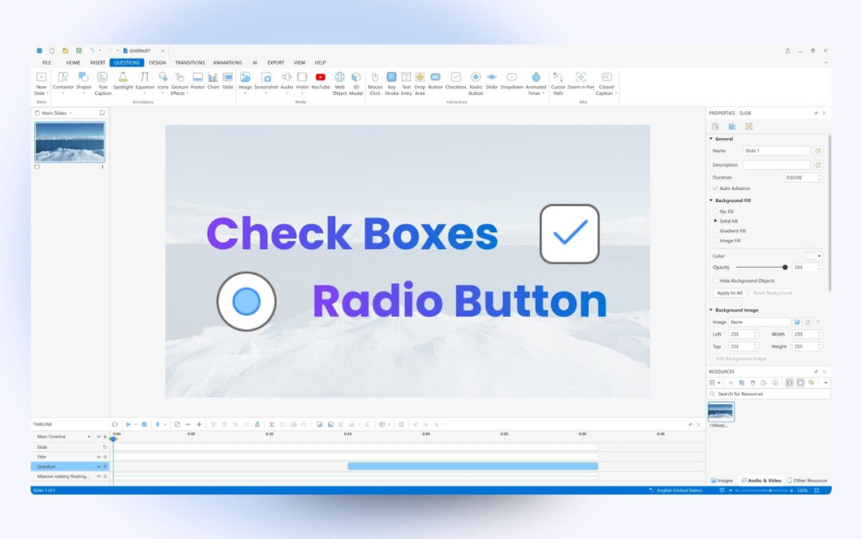Select the Gradient Fill radio option
The image size is (862, 539).
(x=715, y=231)
